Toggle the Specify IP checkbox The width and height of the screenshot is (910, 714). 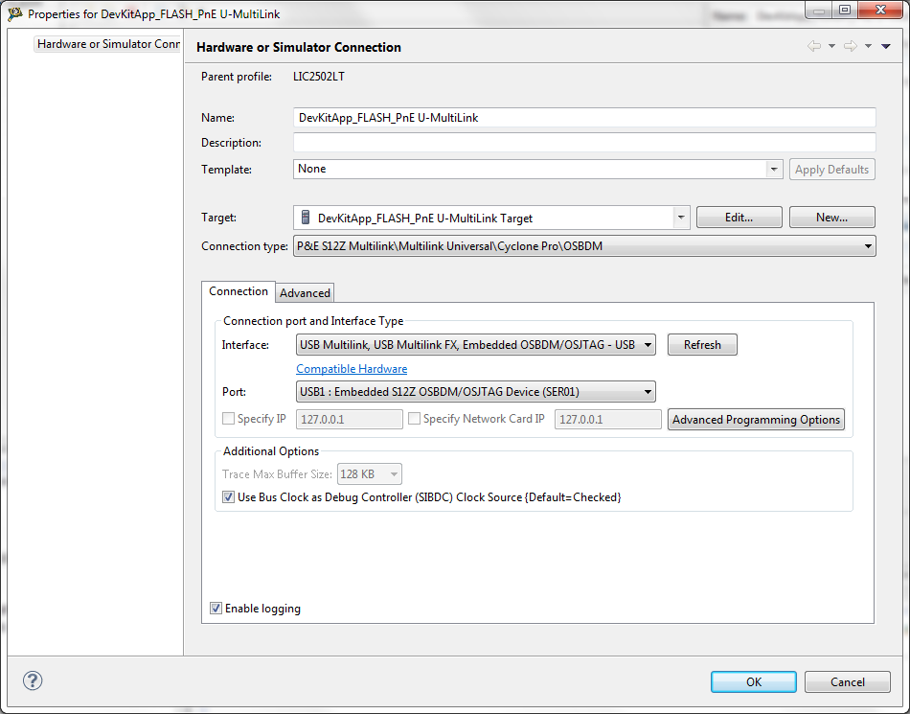(x=229, y=419)
